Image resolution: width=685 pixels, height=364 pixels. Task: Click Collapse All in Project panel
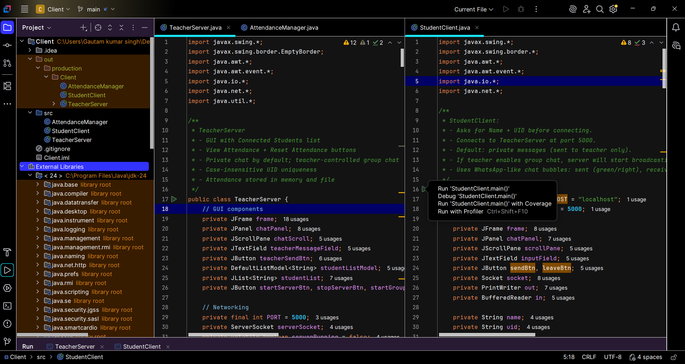[121, 28]
